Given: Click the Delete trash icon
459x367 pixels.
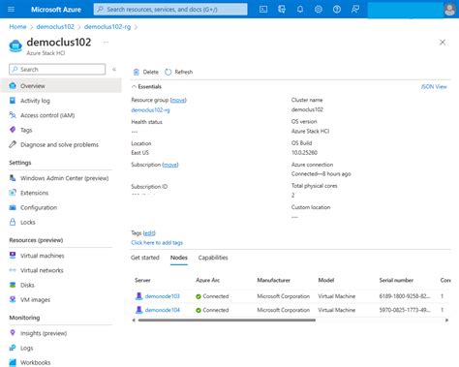Looking at the screenshot, I should [x=137, y=72].
